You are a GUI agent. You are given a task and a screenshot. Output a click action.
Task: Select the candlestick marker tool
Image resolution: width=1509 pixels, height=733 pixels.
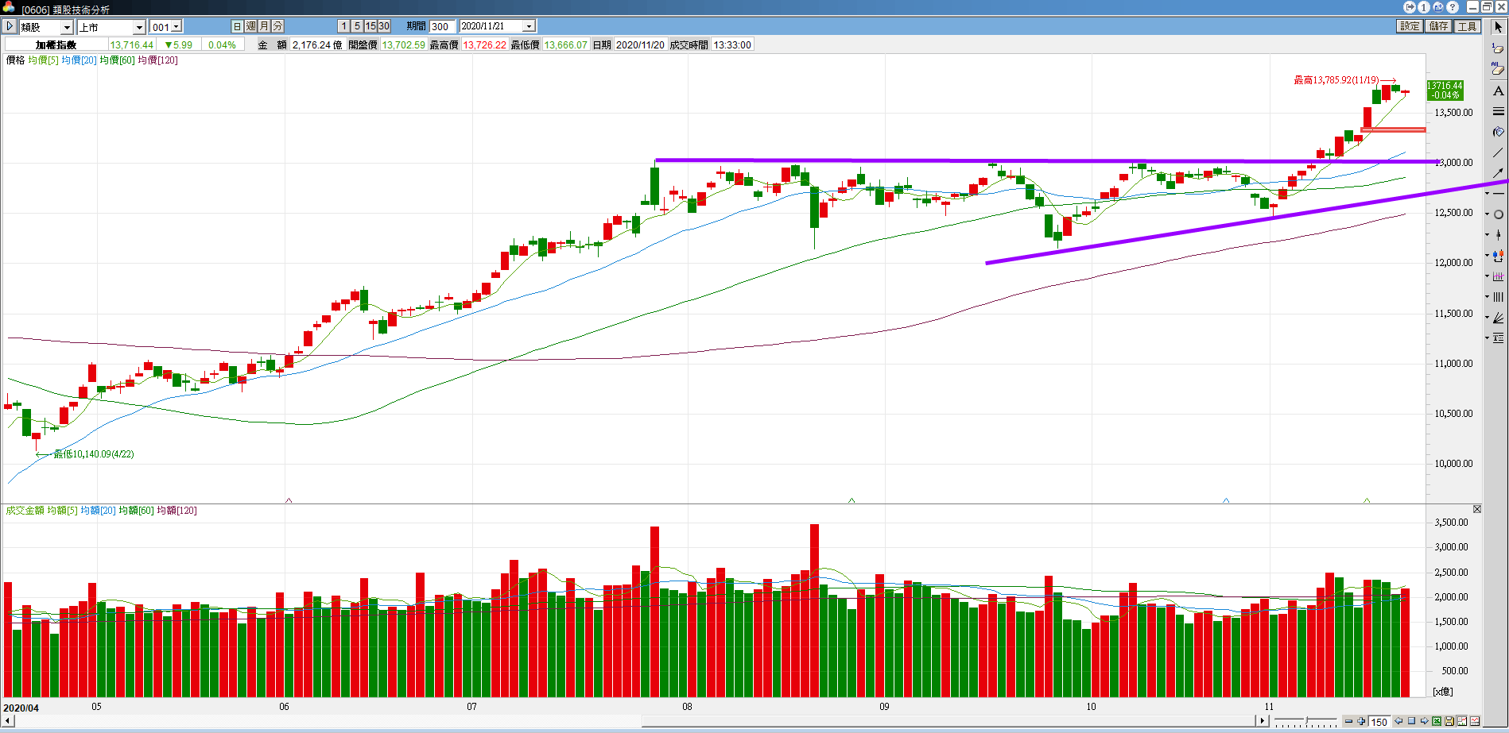(1499, 235)
